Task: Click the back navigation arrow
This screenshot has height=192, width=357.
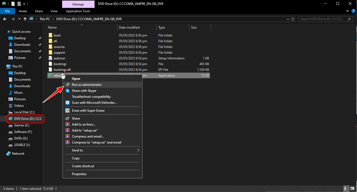Action: (x=5, y=19)
